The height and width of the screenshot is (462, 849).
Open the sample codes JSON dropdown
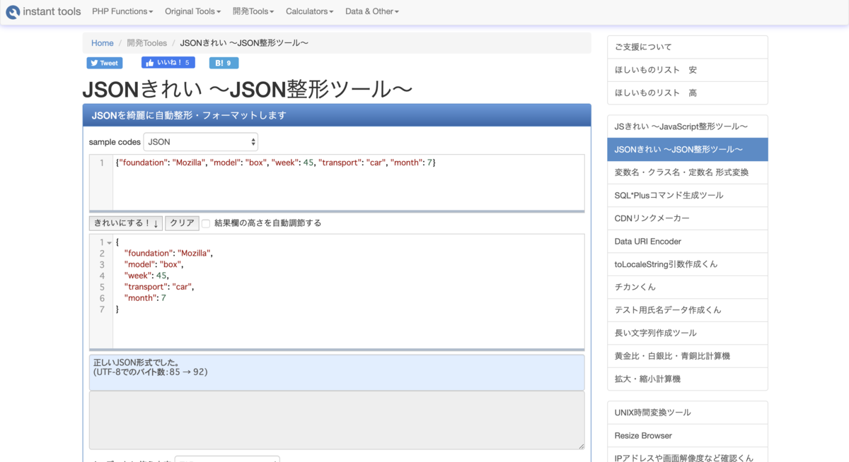pyautogui.click(x=200, y=141)
